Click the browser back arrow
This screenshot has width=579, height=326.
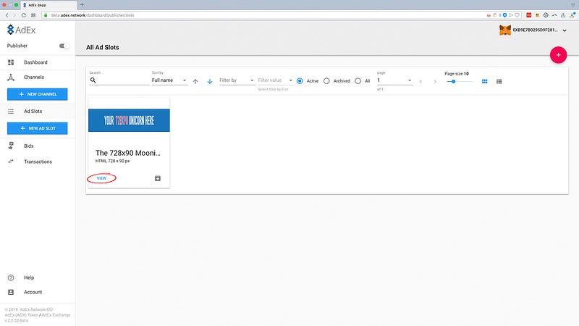click(7, 15)
